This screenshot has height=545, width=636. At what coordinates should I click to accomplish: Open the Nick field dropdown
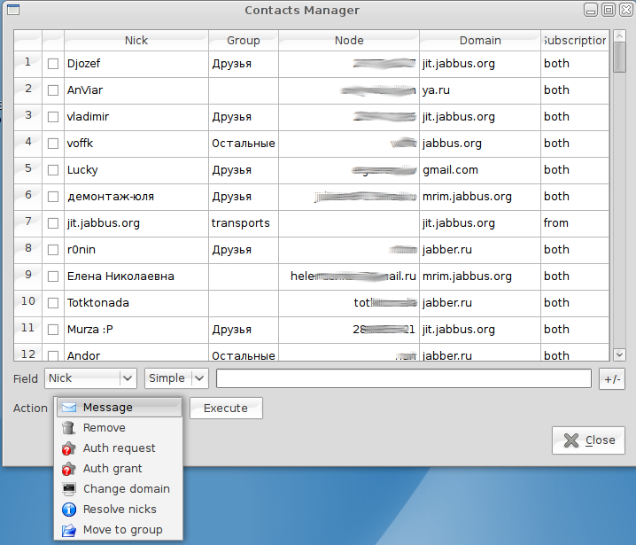pyautogui.click(x=90, y=378)
